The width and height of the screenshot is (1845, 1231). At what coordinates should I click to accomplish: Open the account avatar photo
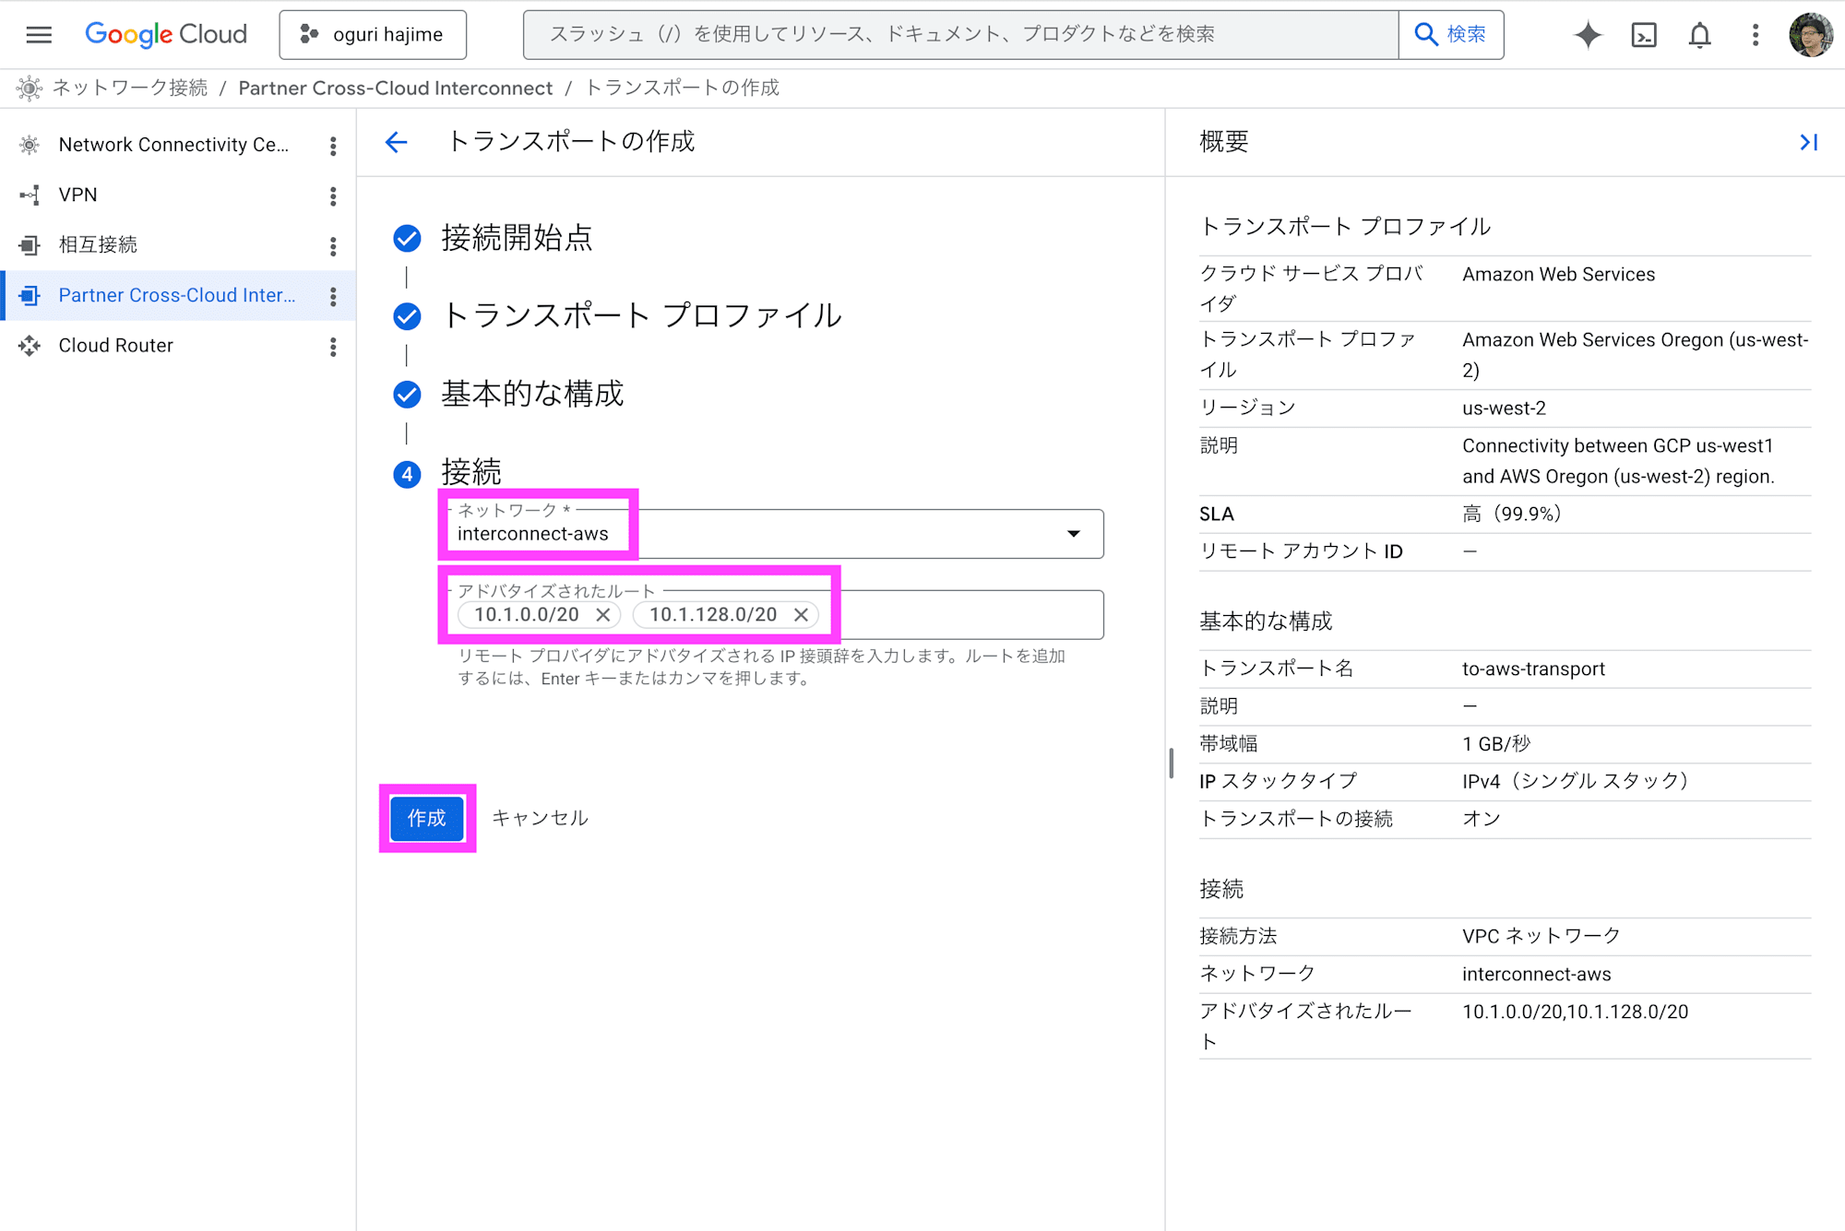pos(1810,34)
